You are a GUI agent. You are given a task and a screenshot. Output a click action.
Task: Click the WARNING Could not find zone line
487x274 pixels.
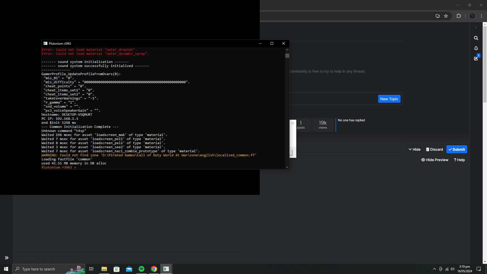point(149,155)
